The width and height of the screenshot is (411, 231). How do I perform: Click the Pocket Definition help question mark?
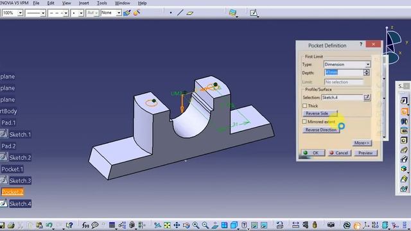[361, 44]
